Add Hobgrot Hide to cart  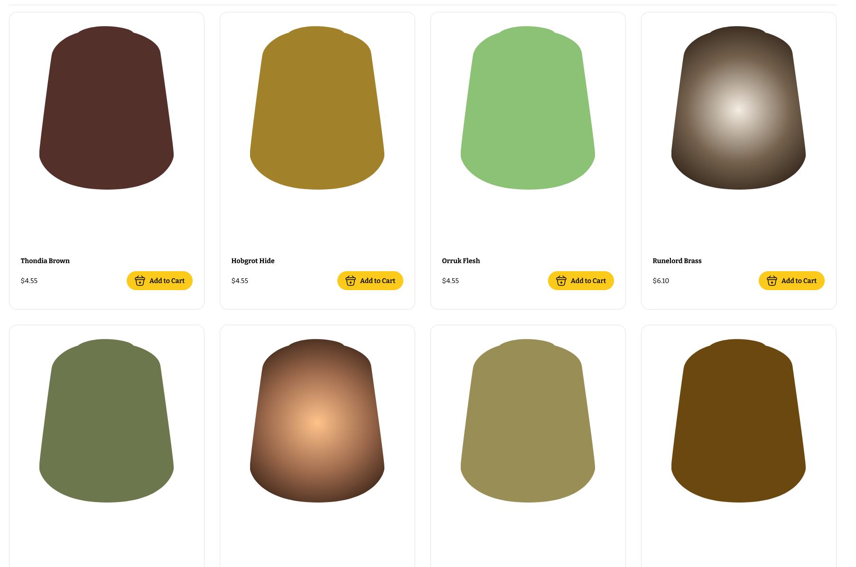(370, 281)
